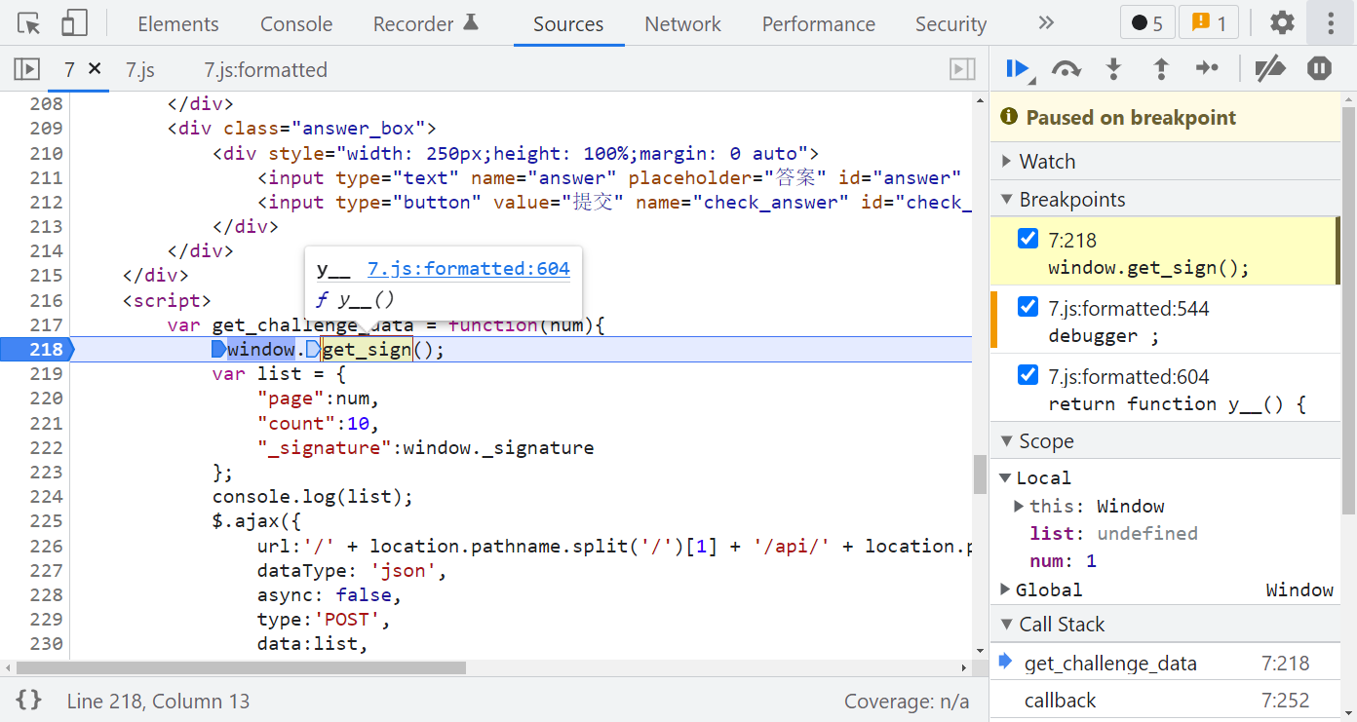Click the code editor vertical scrollbar thumb
Image resolution: width=1357 pixels, height=722 pixels.
pyautogui.click(x=980, y=475)
